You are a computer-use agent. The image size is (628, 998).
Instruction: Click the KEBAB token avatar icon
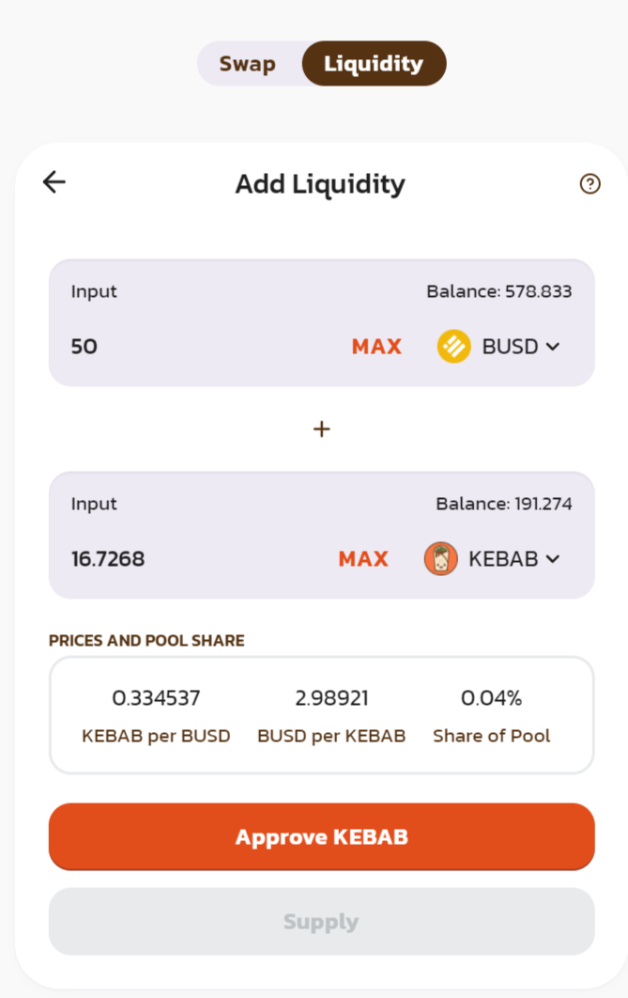coord(440,559)
